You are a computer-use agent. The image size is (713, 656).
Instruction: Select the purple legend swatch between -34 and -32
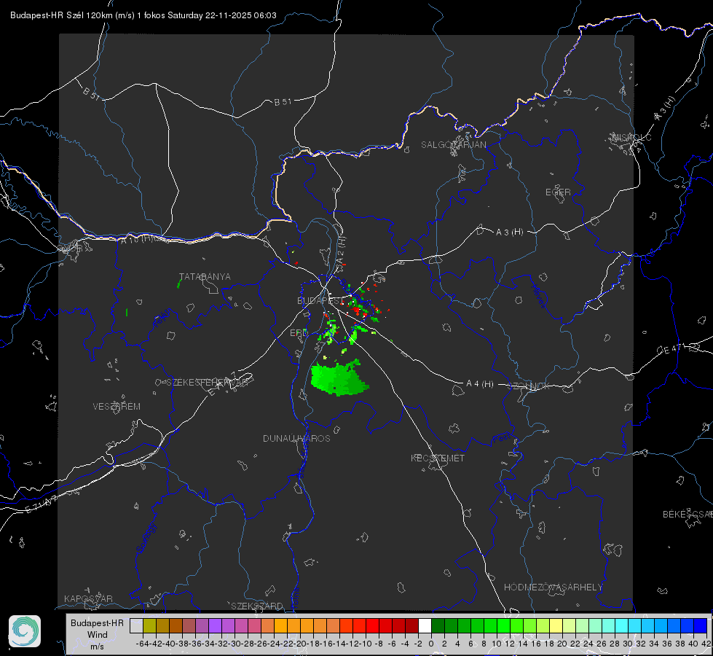(x=215, y=625)
